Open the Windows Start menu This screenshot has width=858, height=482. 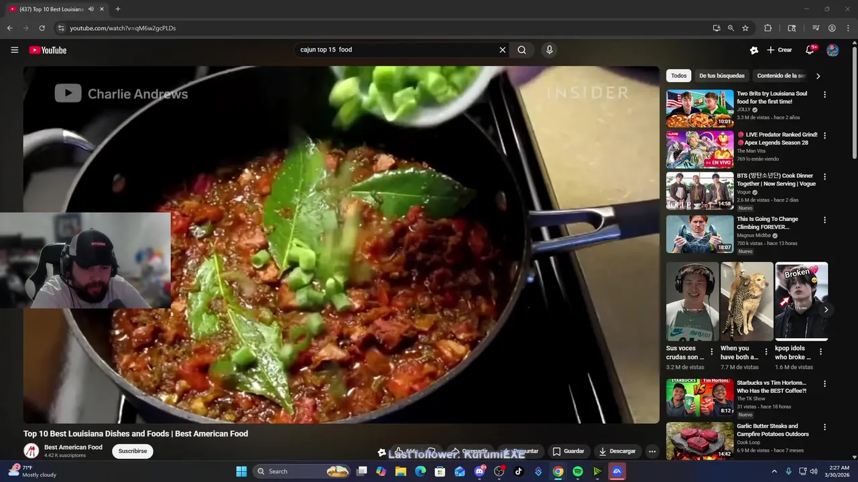[x=241, y=471]
